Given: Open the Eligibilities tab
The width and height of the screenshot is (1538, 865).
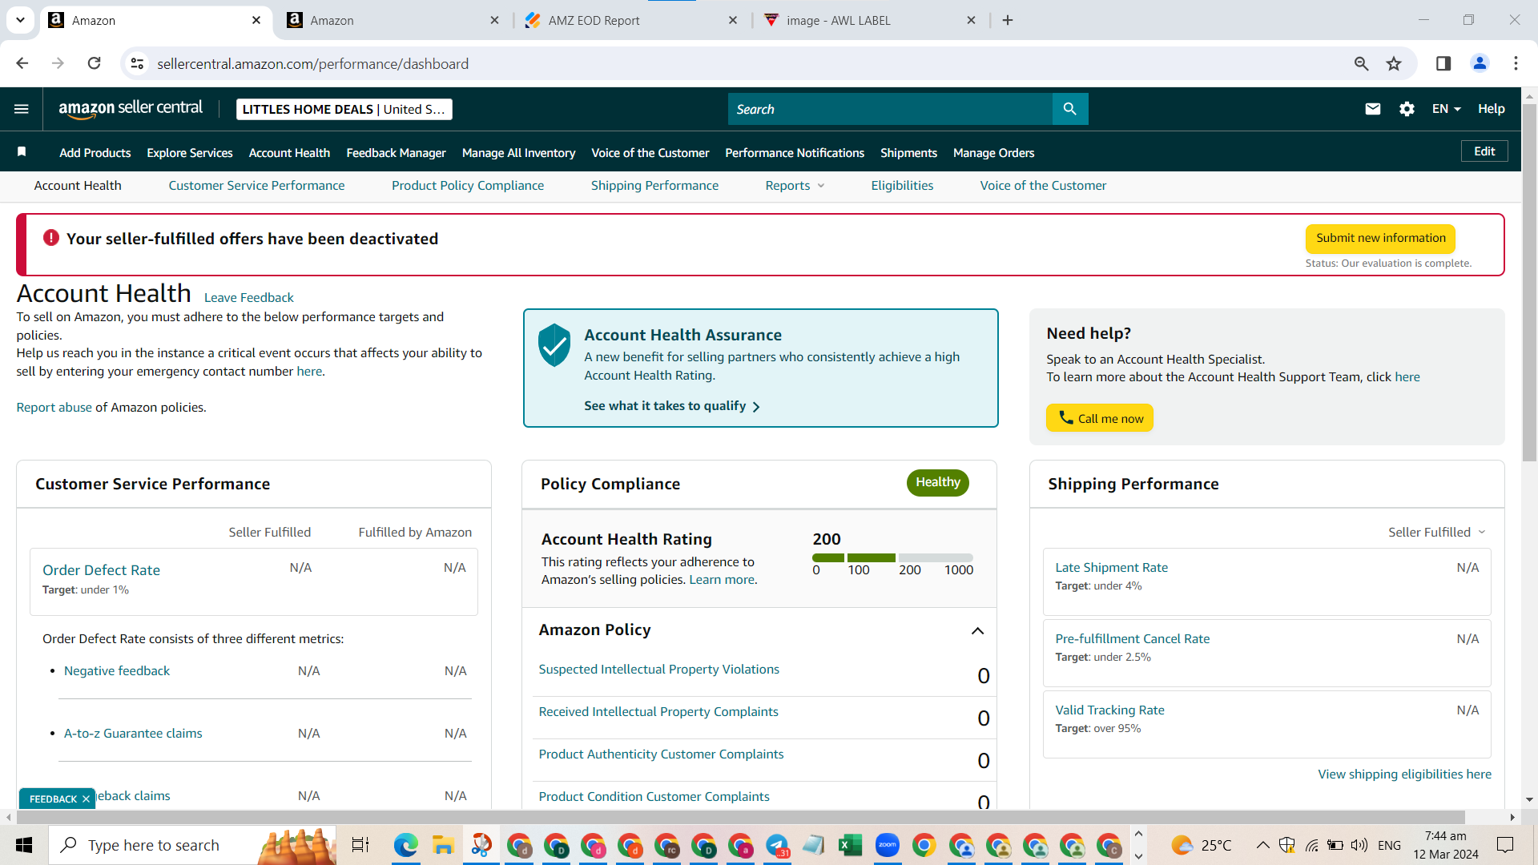Looking at the screenshot, I should 902,186.
